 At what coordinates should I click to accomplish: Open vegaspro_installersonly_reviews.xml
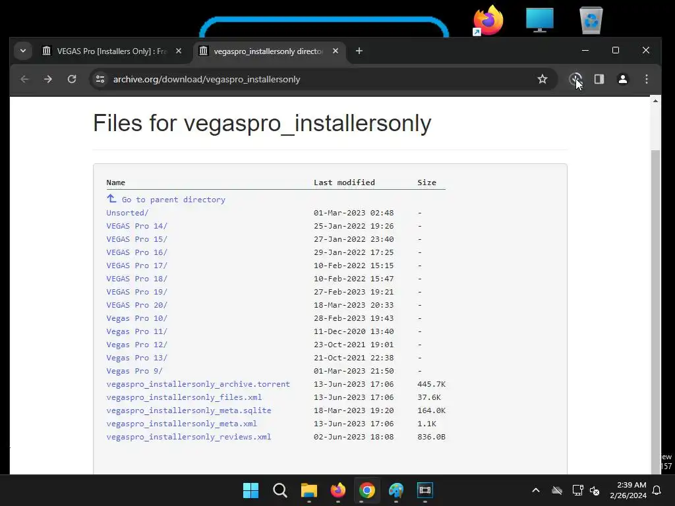pyautogui.click(x=189, y=437)
